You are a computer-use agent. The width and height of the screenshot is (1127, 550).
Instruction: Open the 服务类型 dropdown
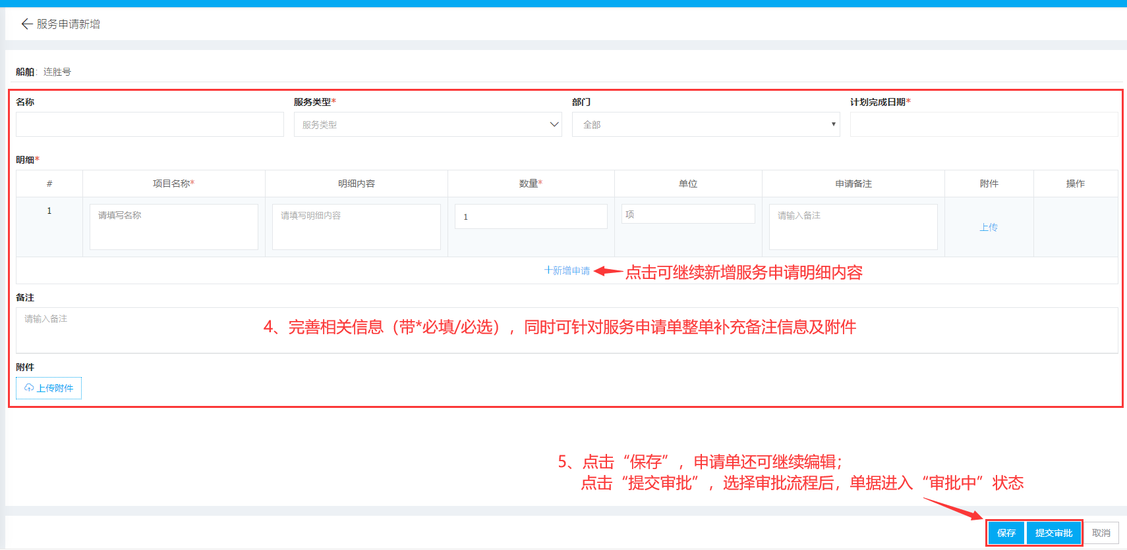(428, 124)
